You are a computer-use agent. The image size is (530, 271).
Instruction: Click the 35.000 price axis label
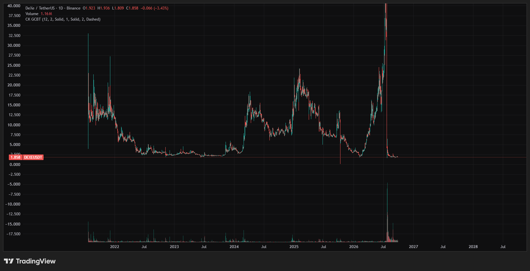pos(14,26)
